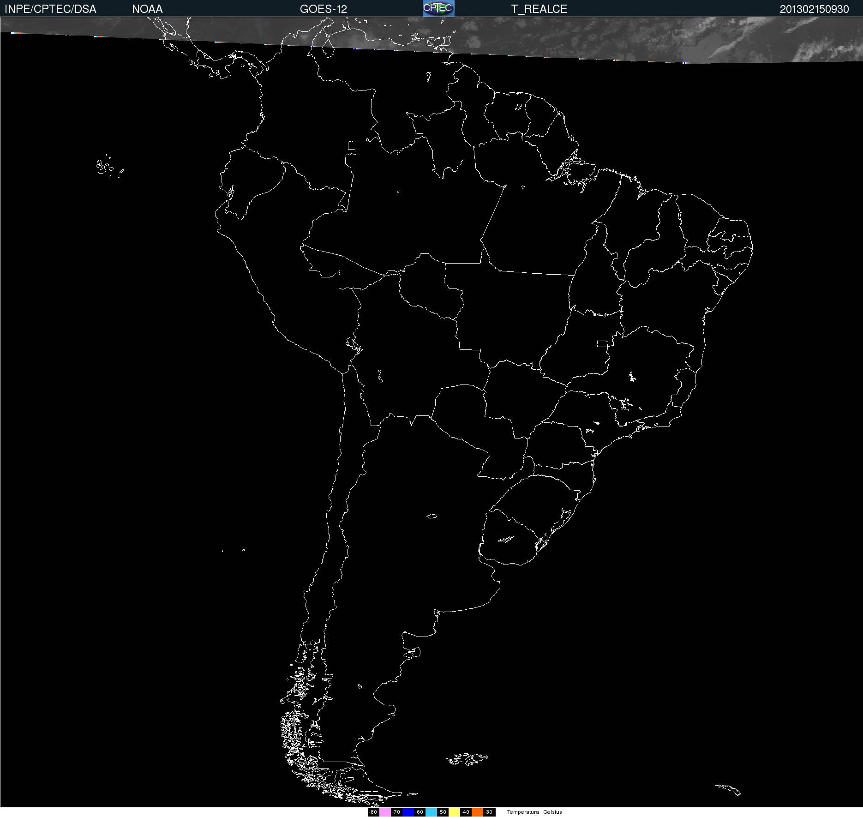Click the GOES-12 satellite label
This screenshot has height=817, width=863.
[324, 9]
